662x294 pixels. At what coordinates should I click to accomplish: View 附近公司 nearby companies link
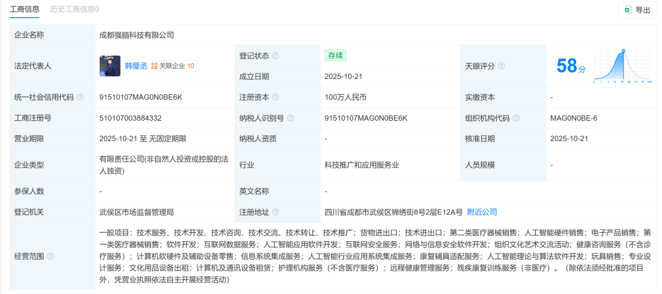click(x=482, y=213)
